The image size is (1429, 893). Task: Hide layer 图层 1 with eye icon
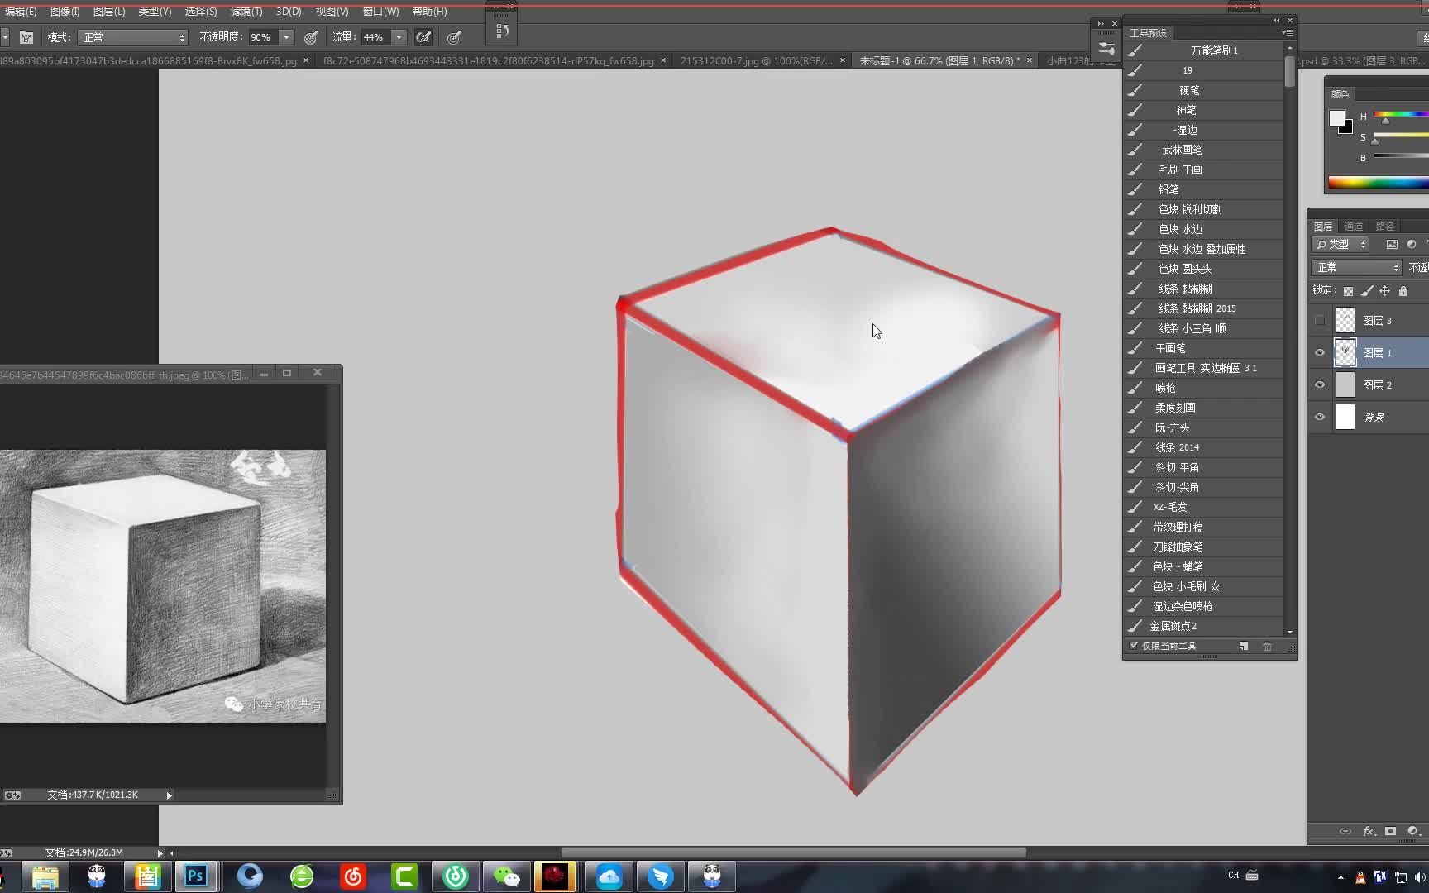click(x=1320, y=353)
